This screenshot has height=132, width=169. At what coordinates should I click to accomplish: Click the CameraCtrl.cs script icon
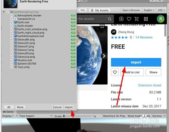(16, 19)
